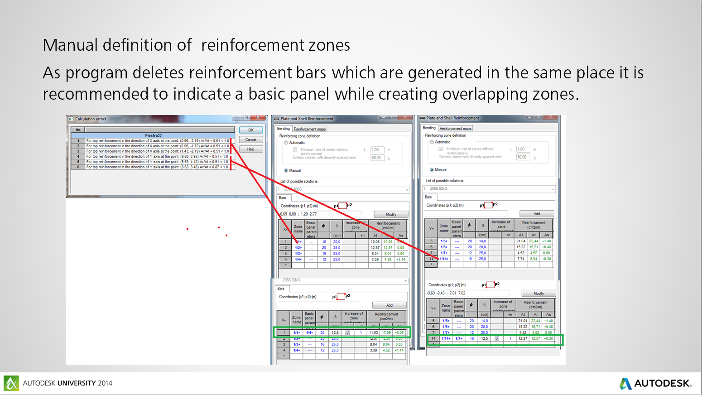Screen dimensions: 702x395
Task: Click the Autodesk University 2014 logo icon
Action: coord(11,383)
